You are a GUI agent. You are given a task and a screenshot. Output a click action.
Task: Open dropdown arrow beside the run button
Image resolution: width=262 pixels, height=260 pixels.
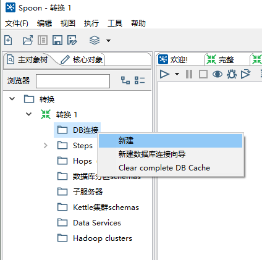[177, 74]
